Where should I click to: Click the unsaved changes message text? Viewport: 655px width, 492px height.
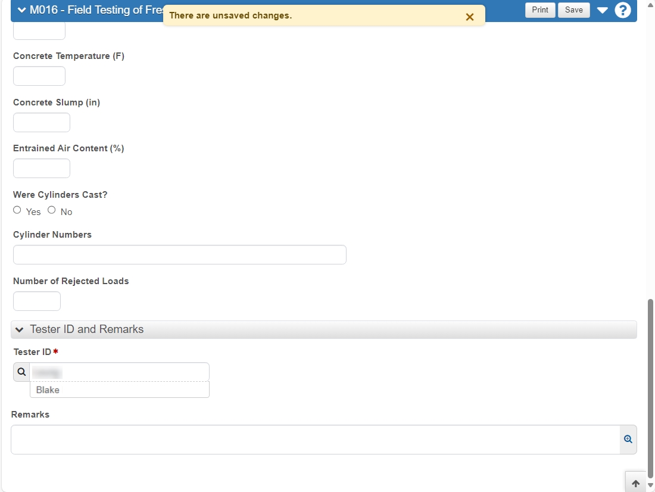(230, 15)
